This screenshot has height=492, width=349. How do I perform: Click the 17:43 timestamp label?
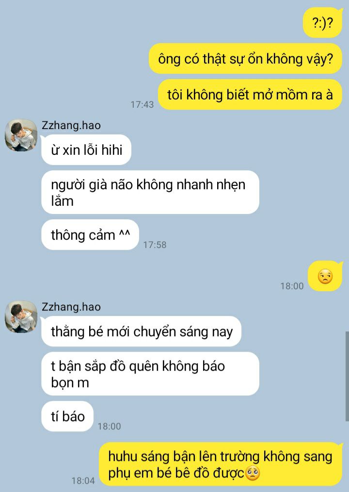(142, 104)
